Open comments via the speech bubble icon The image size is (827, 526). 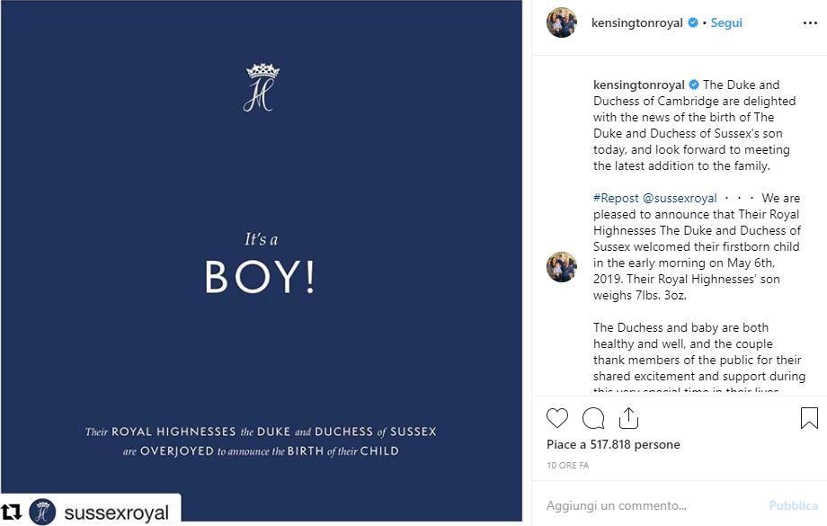pyautogui.click(x=592, y=417)
